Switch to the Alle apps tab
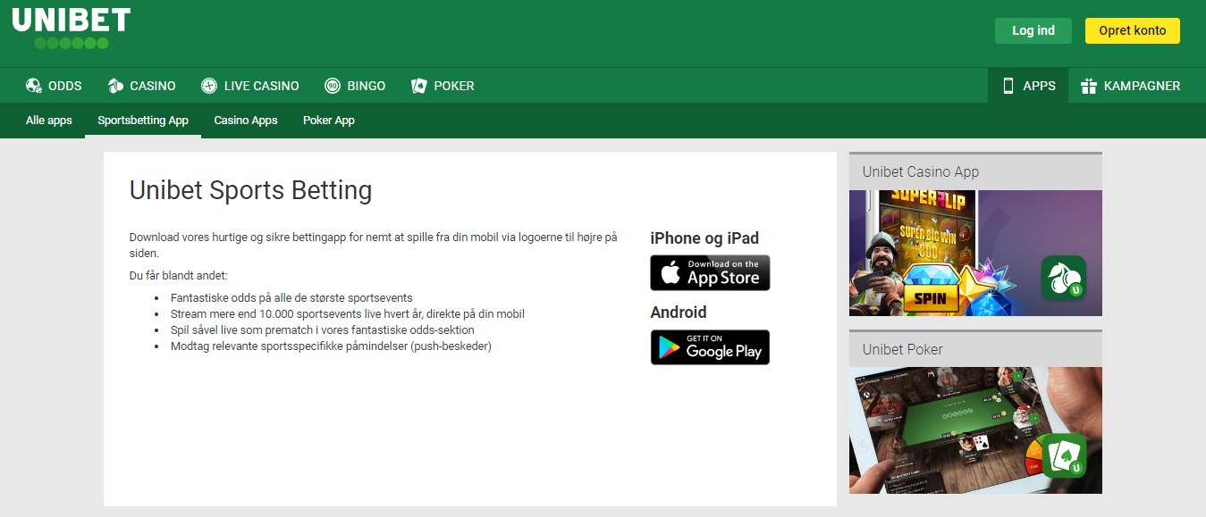Screen dimensions: 1206x517 (49, 121)
